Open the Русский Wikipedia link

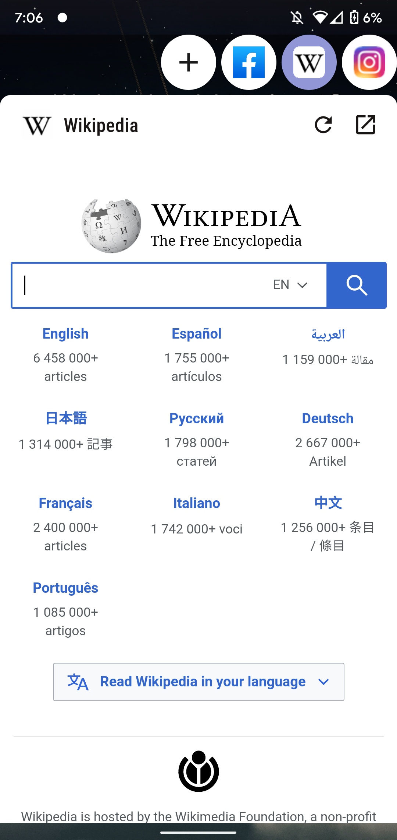[197, 419]
